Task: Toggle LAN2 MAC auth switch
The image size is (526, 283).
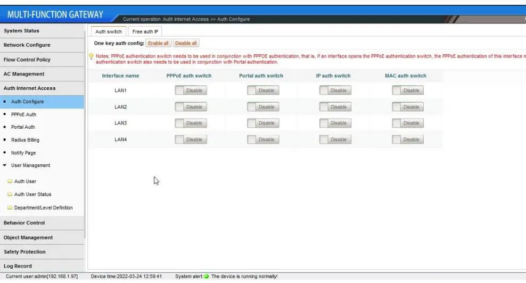Action: [x=408, y=106]
